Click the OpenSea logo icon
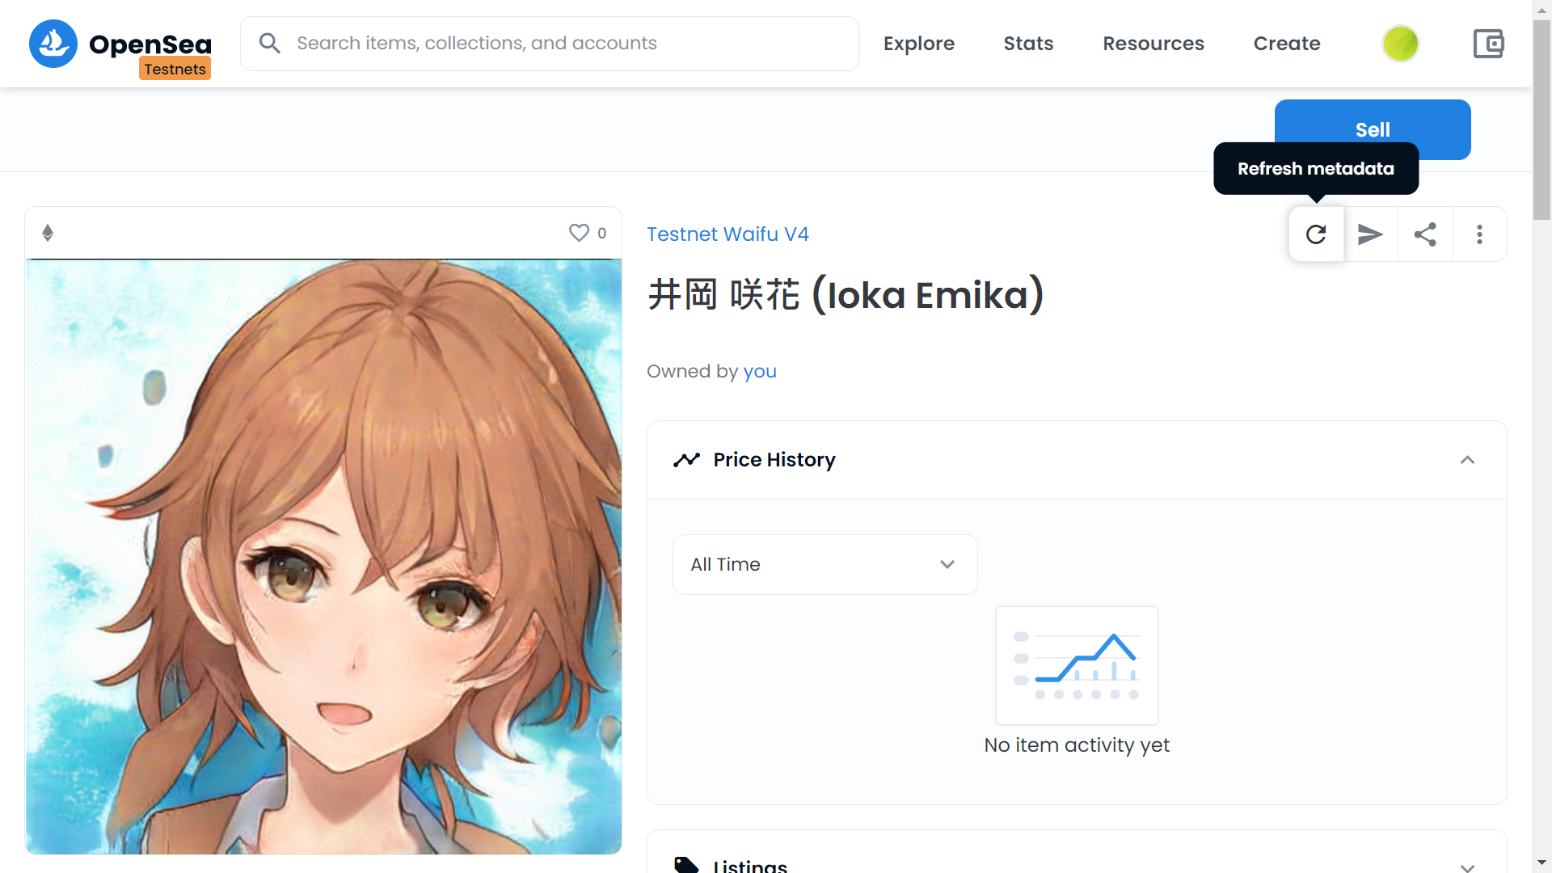The image size is (1552, 873). click(x=53, y=44)
